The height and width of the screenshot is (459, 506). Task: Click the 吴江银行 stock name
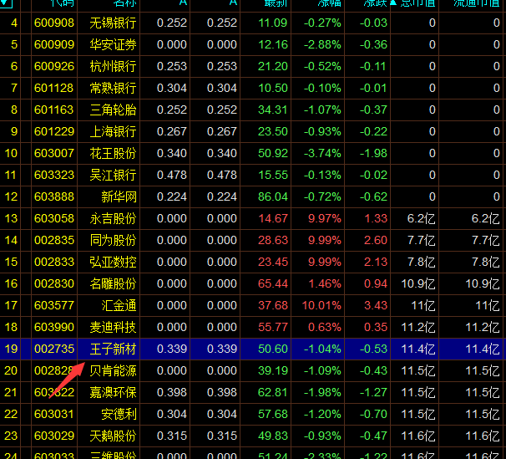(113, 175)
